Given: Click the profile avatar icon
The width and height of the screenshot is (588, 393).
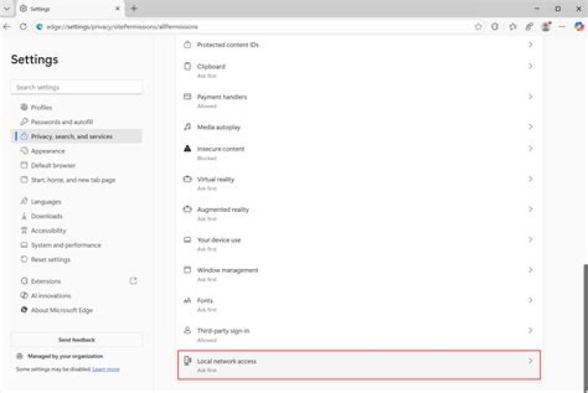Looking at the screenshot, I should pos(546,26).
